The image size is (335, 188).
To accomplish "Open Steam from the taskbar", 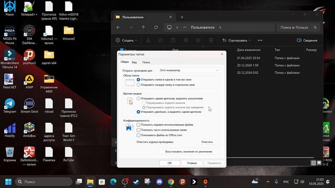I will 136,182.
